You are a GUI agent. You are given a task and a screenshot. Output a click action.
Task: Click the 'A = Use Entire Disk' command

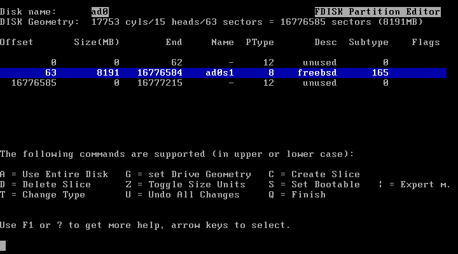(x=54, y=175)
